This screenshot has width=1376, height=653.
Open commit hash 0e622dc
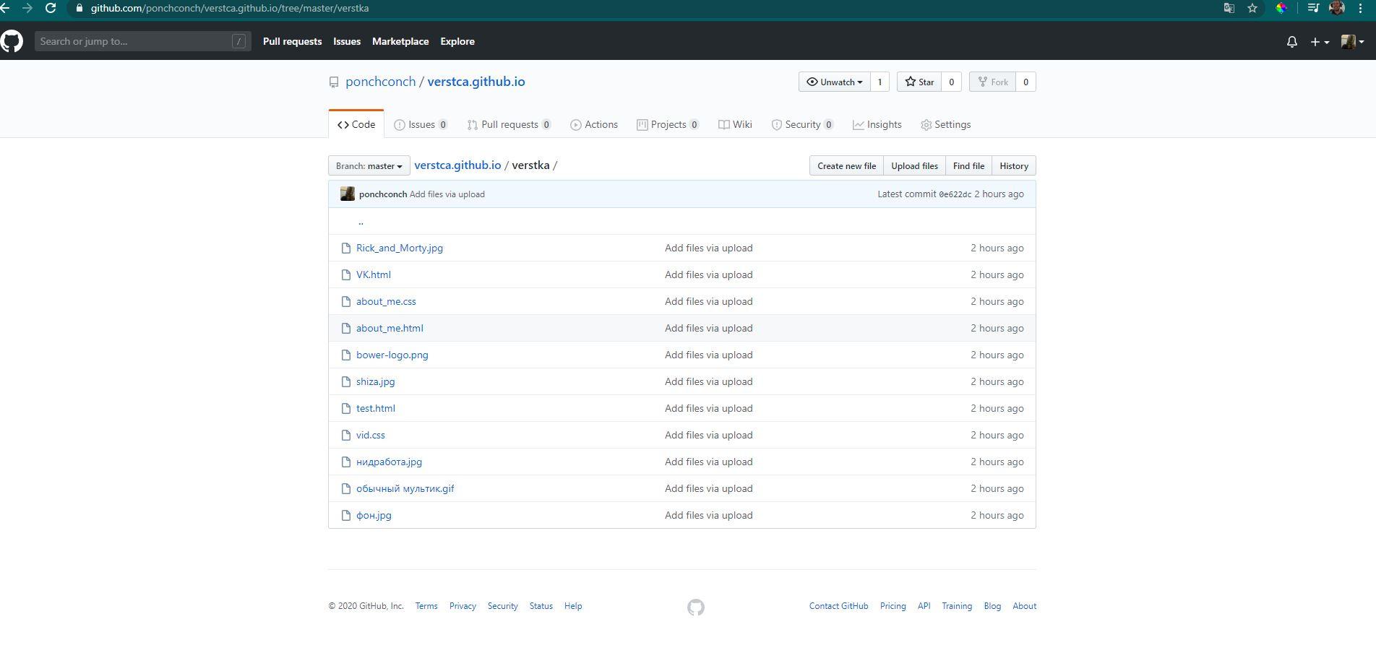[955, 194]
